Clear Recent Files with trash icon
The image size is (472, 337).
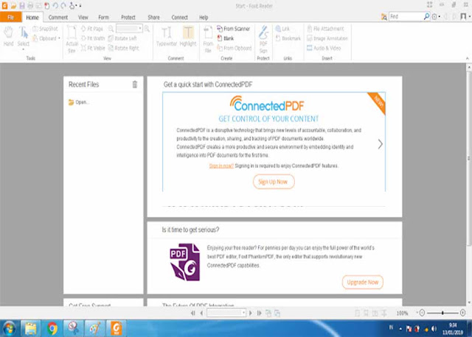pos(135,85)
